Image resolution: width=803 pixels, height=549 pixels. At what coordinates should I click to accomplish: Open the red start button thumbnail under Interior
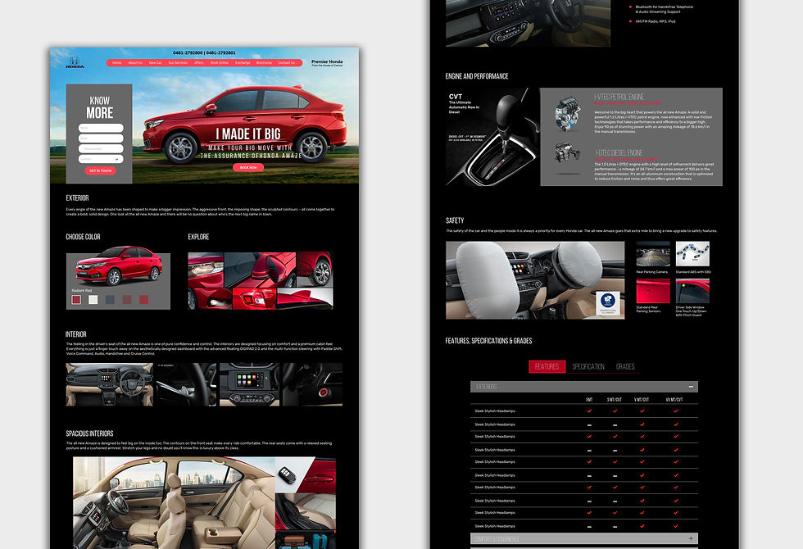(312, 384)
